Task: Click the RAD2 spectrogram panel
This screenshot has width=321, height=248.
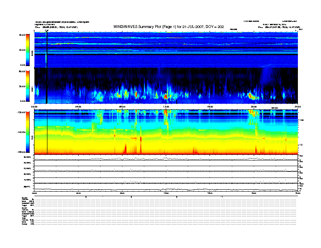Action: [x=166, y=50]
